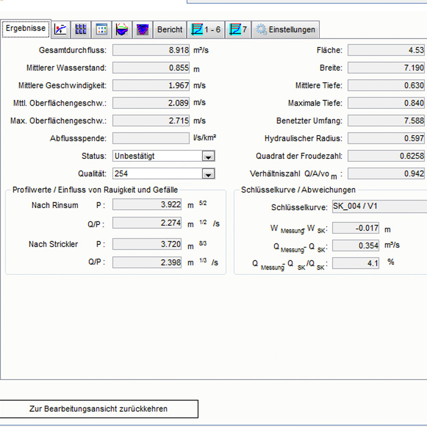This screenshot has width=427, height=427.
Task: Click the Nach Rinsum P field 3.922
Action: pos(147,204)
